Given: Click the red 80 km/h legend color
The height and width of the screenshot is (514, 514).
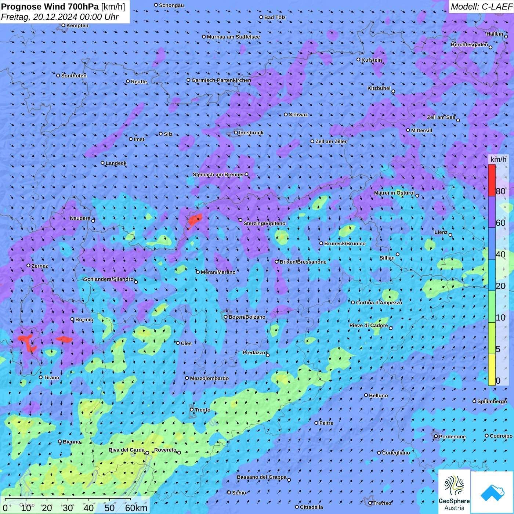Looking at the screenshot, I should [x=492, y=180].
